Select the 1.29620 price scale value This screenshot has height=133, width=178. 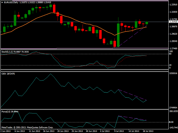[173, 34]
